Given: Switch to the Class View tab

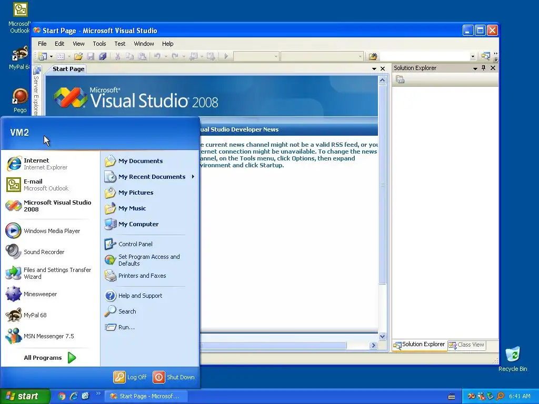Looking at the screenshot, I should click(x=467, y=345).
